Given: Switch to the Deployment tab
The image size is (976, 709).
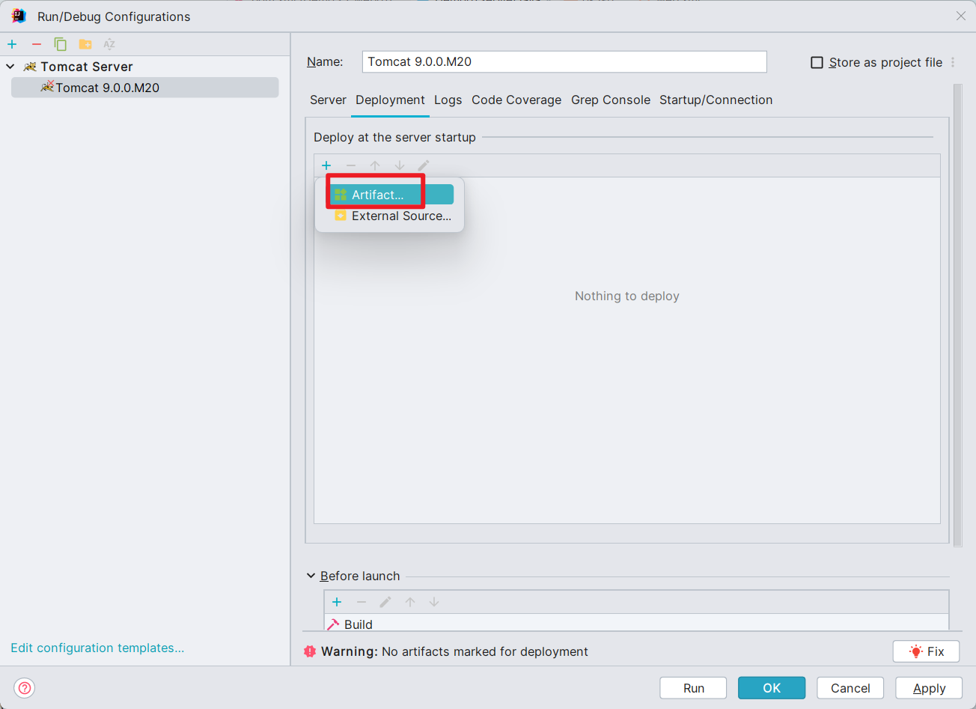Looking at the screenshot, I should tap(390, 100).
